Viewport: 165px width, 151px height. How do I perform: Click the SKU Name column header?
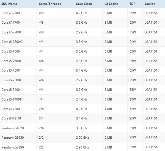[x=9, y=4]
